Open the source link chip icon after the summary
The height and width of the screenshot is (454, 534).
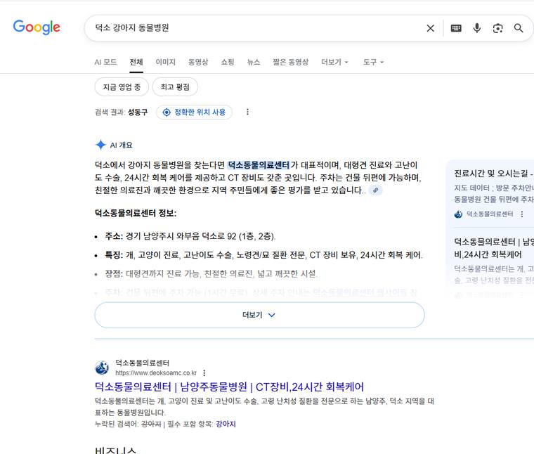[376, 190]
